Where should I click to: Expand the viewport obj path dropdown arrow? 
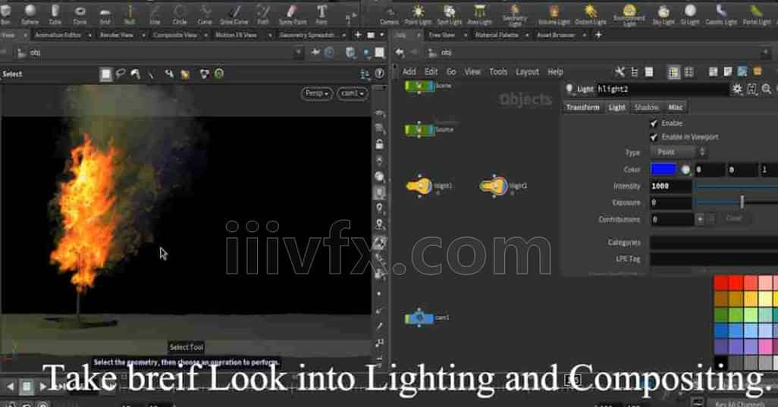pos(298,52)
